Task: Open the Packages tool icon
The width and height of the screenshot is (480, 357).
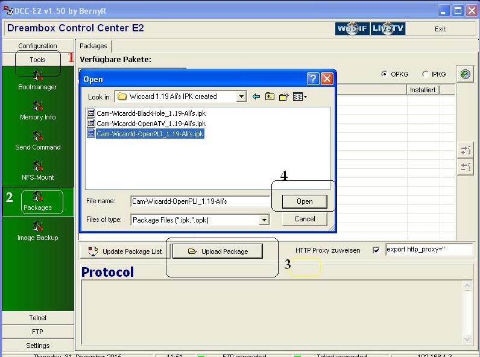Action: coord(37,196)
